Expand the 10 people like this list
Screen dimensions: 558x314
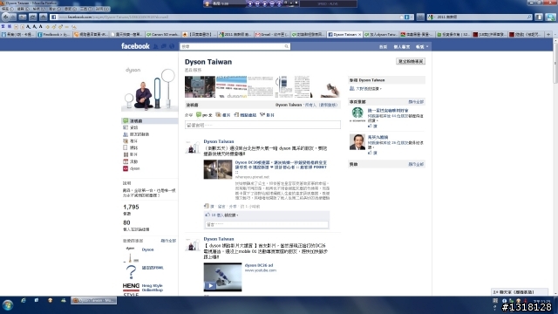225,215
